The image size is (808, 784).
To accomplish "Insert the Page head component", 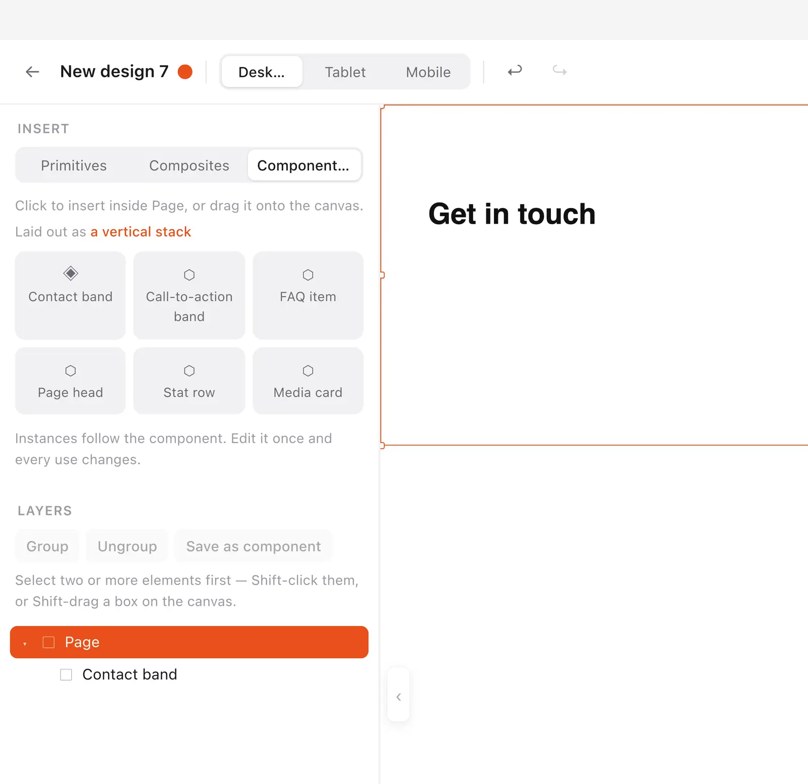I will click(70, 381).
